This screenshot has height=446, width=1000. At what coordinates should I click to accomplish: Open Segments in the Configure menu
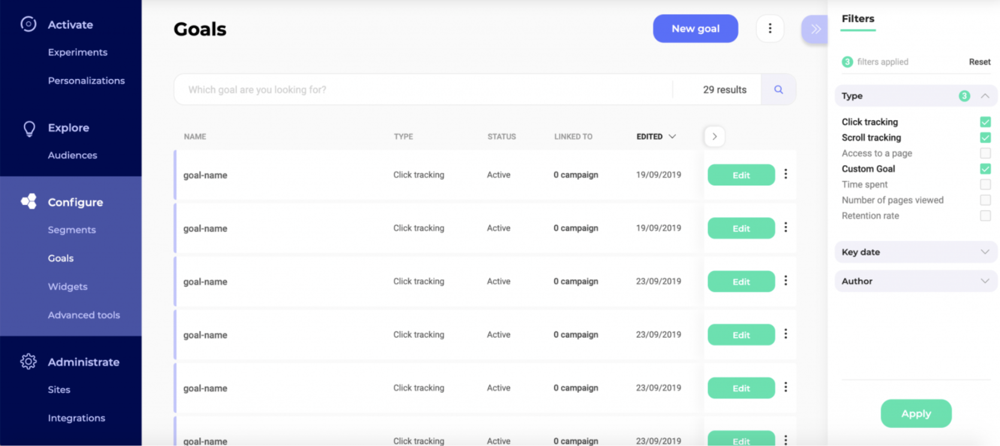72,230
